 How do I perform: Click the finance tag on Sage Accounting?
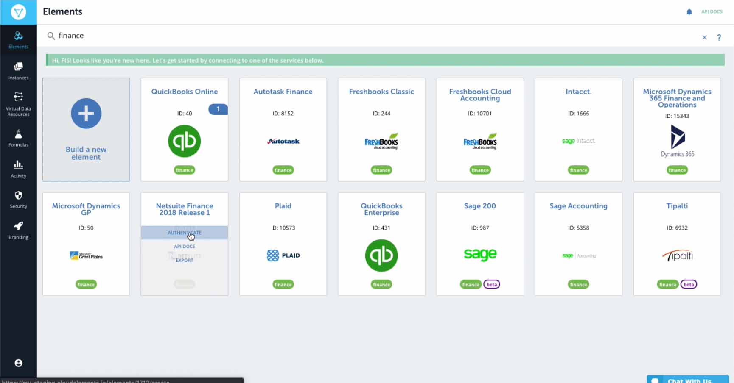pos(578,284)
